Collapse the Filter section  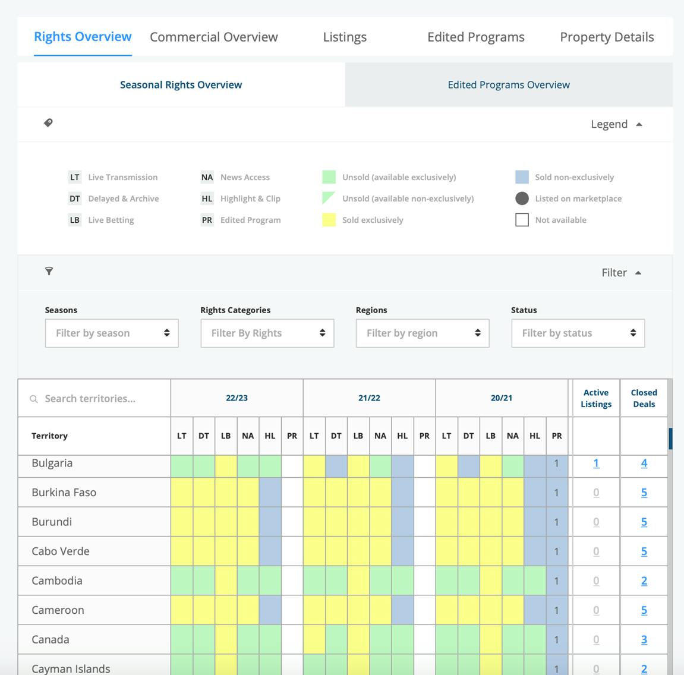(621, 273)
